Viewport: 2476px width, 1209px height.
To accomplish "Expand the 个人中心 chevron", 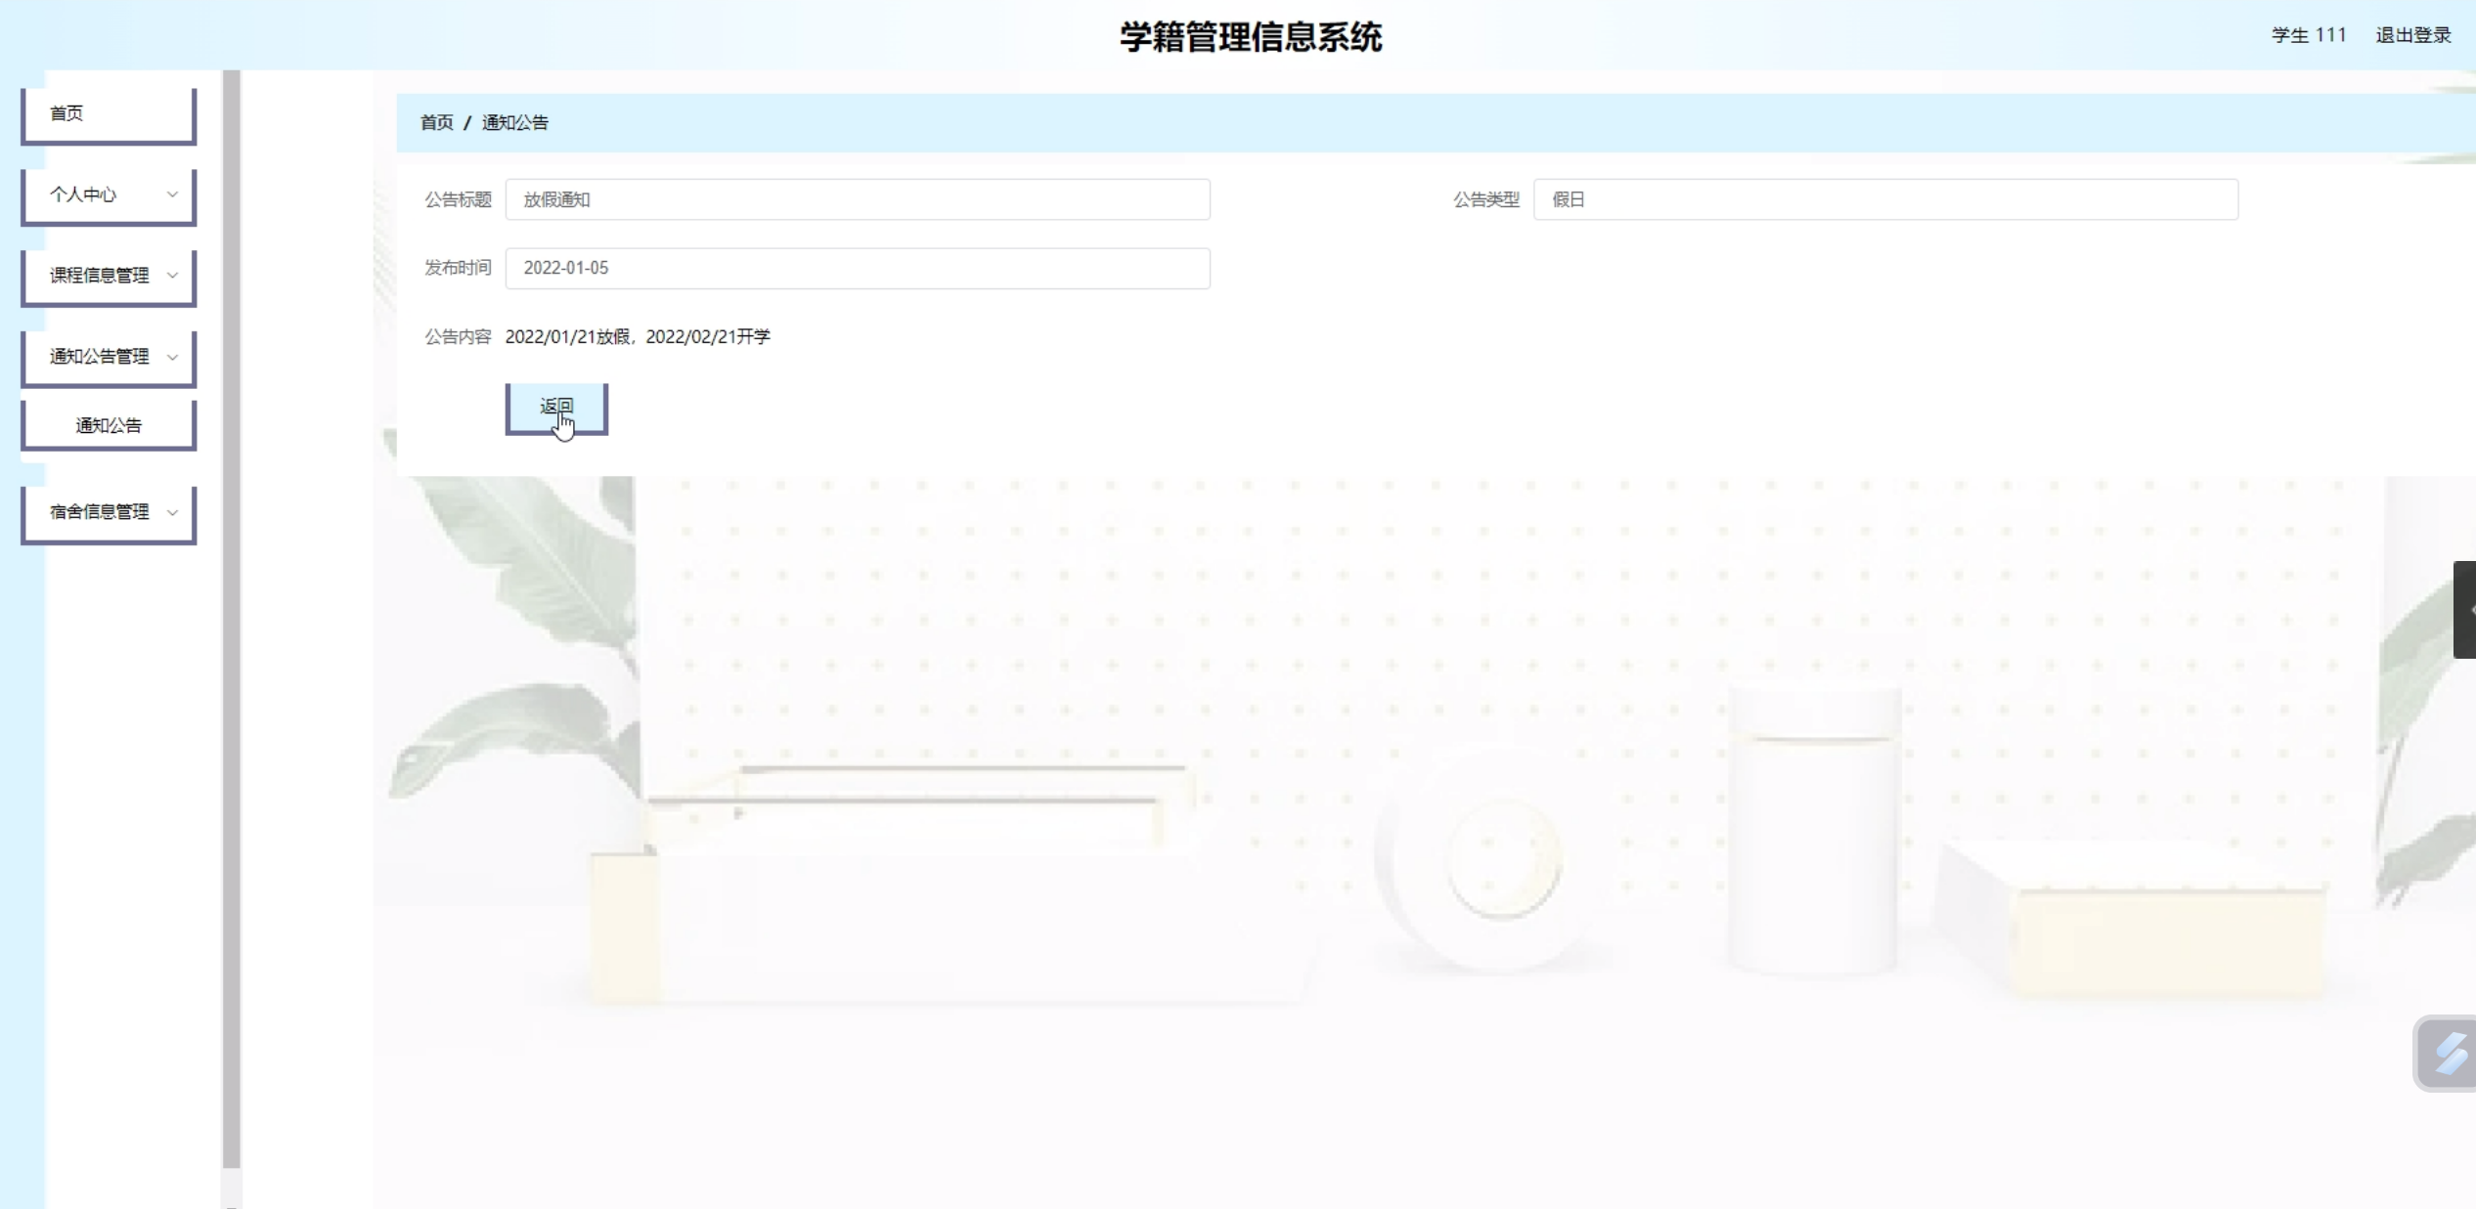I will point(172,194).
